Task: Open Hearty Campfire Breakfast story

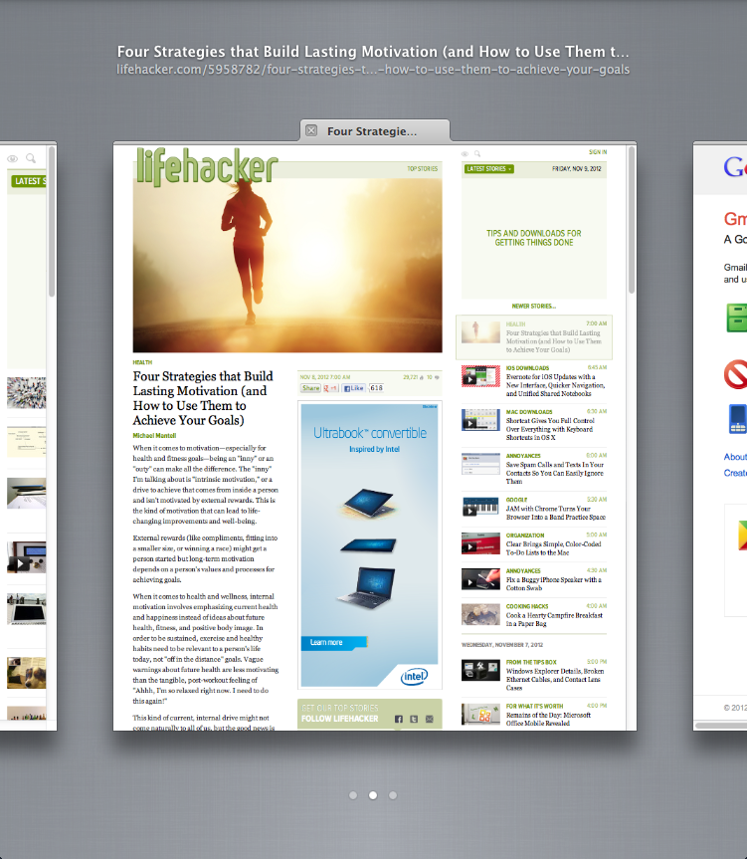Action: click(x=554, y=619)
